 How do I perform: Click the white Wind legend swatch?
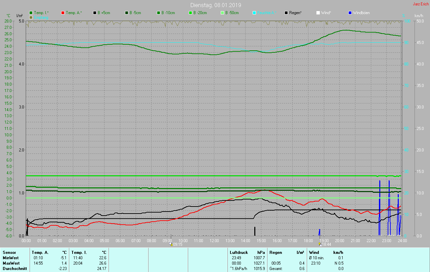pyautogui.click(x=318, y=13)
